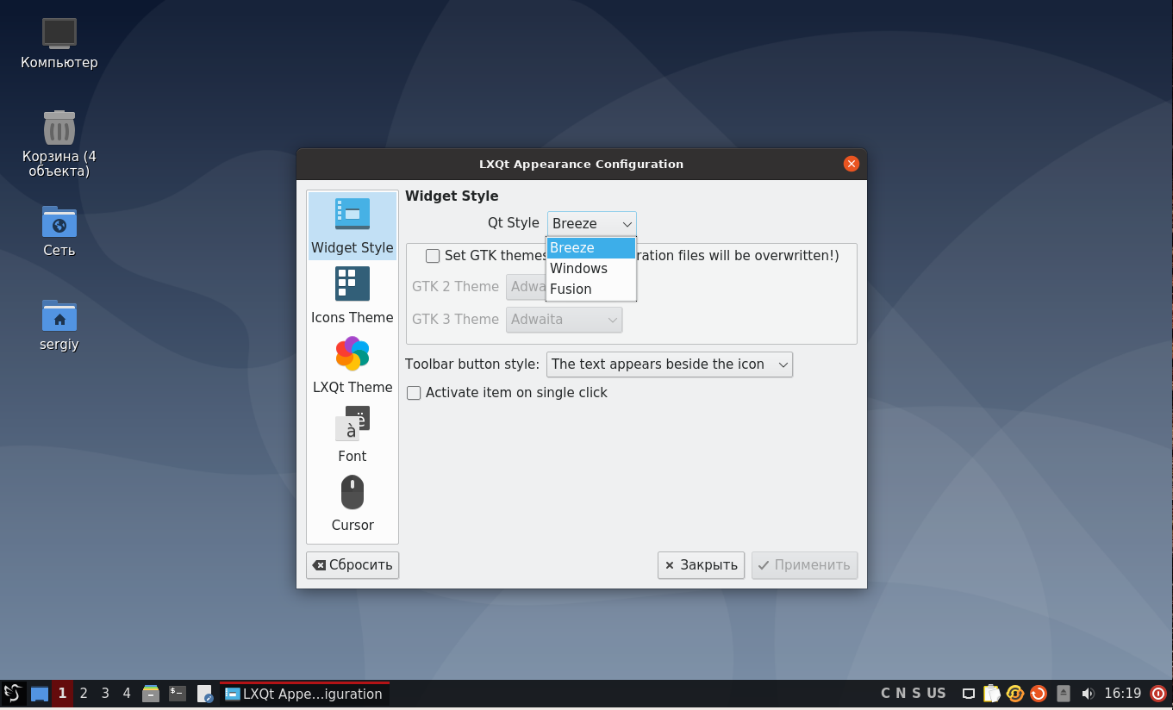
Task: Open the clipboard manager tray icon
Action: point(992,694)
